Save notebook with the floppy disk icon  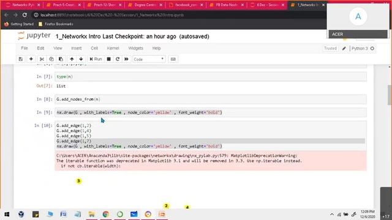click(21, 59)
